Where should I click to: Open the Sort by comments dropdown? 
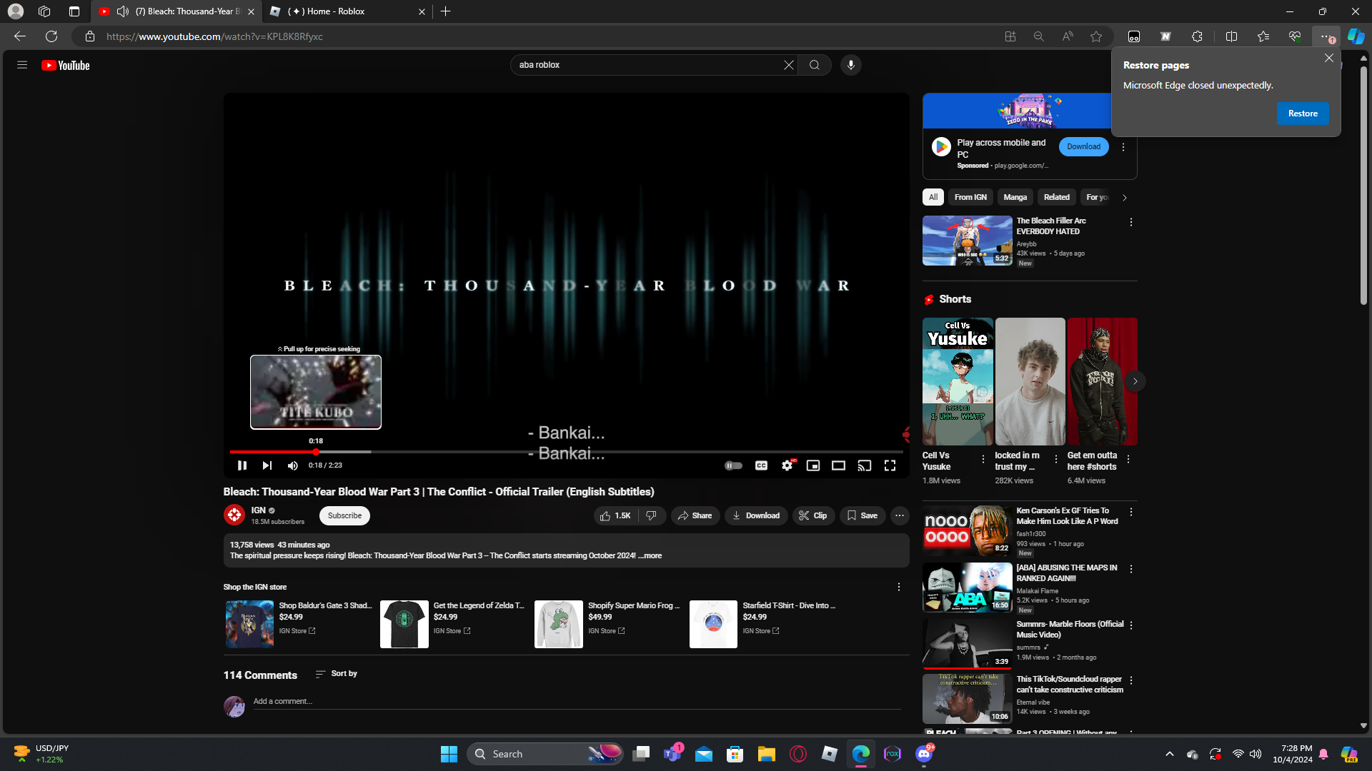pos(337,674)
